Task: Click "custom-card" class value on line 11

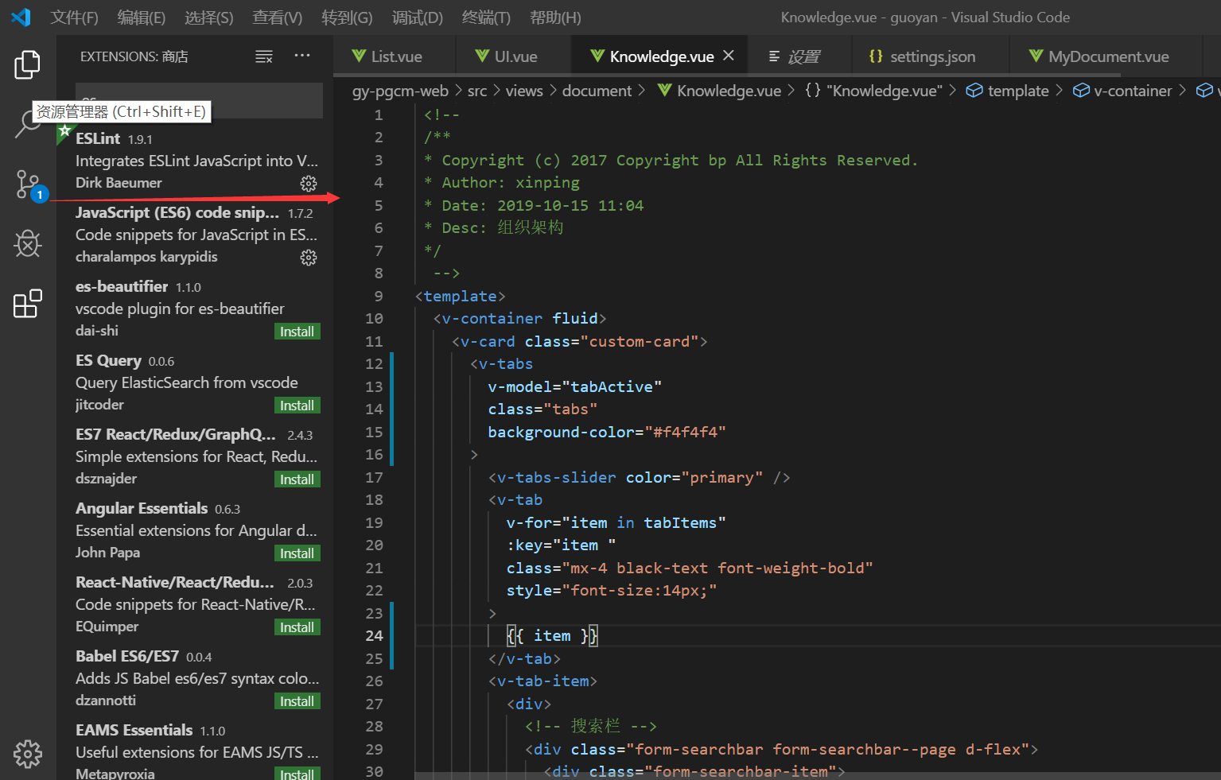Action: click(x=640, y=341)
